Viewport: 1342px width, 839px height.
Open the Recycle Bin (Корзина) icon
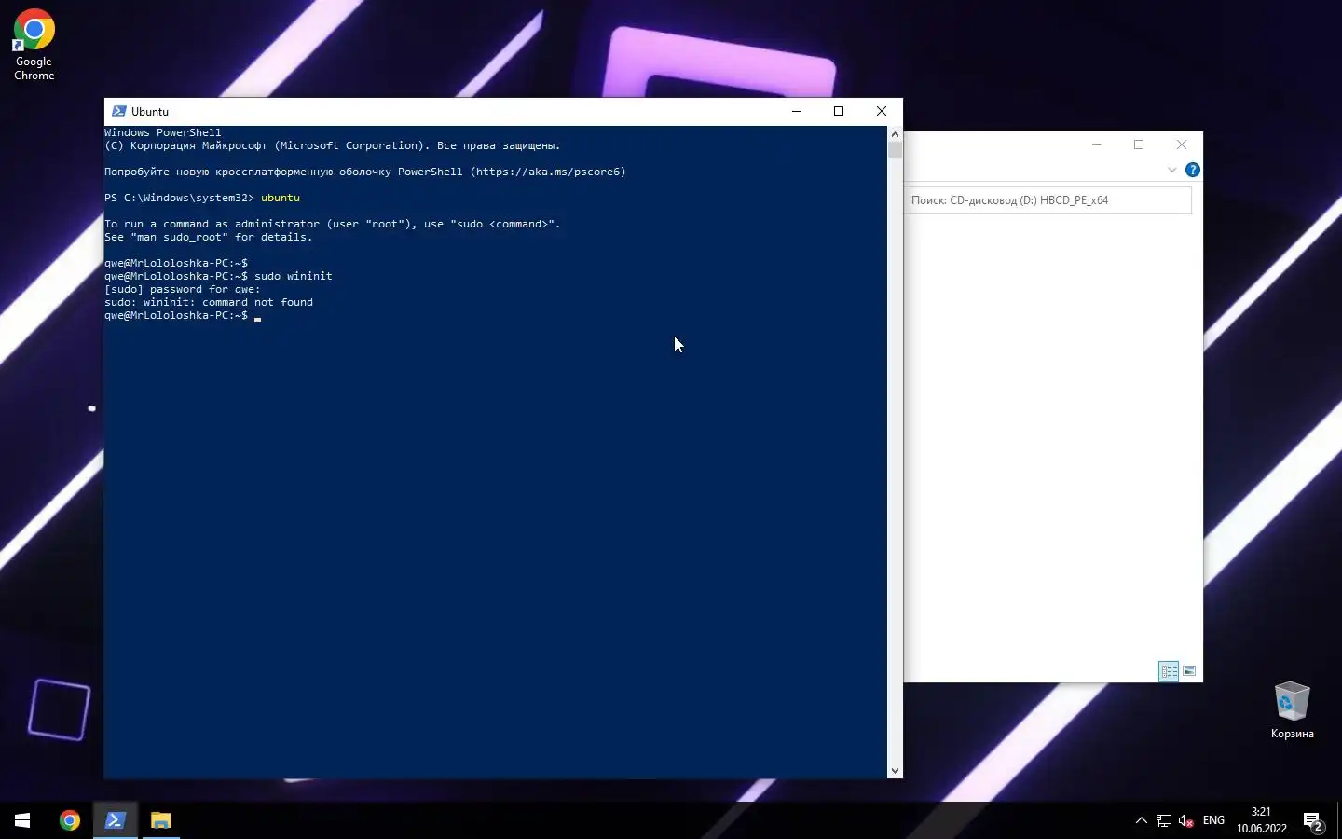1292,710
